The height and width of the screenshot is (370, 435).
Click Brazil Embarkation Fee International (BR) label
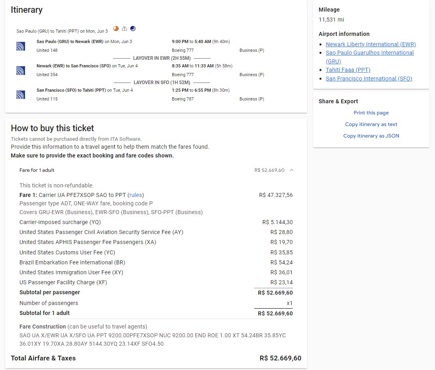tap(72, 262)
